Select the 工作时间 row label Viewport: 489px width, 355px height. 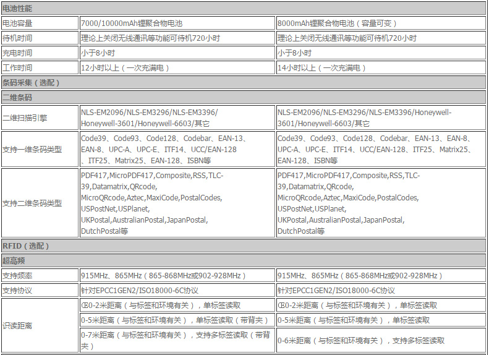(x=40, y=67)
